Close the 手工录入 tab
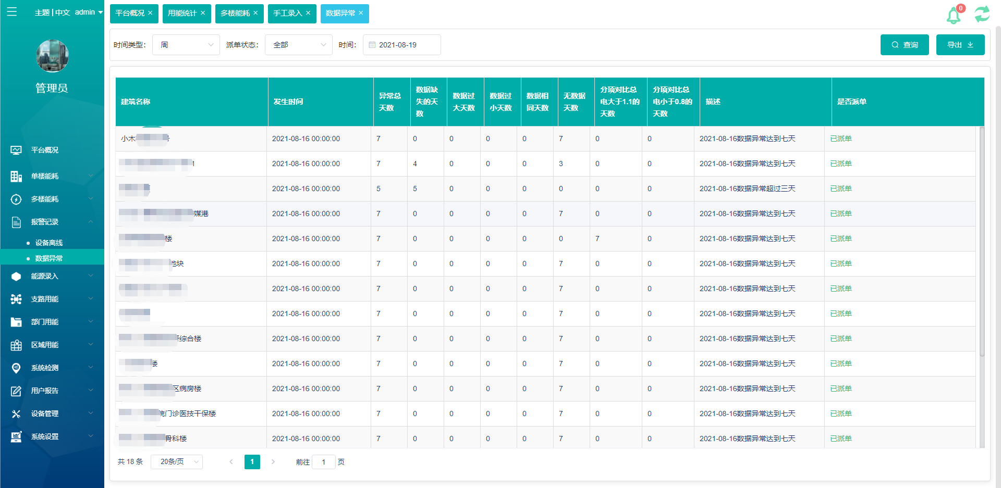 point(308,13)
